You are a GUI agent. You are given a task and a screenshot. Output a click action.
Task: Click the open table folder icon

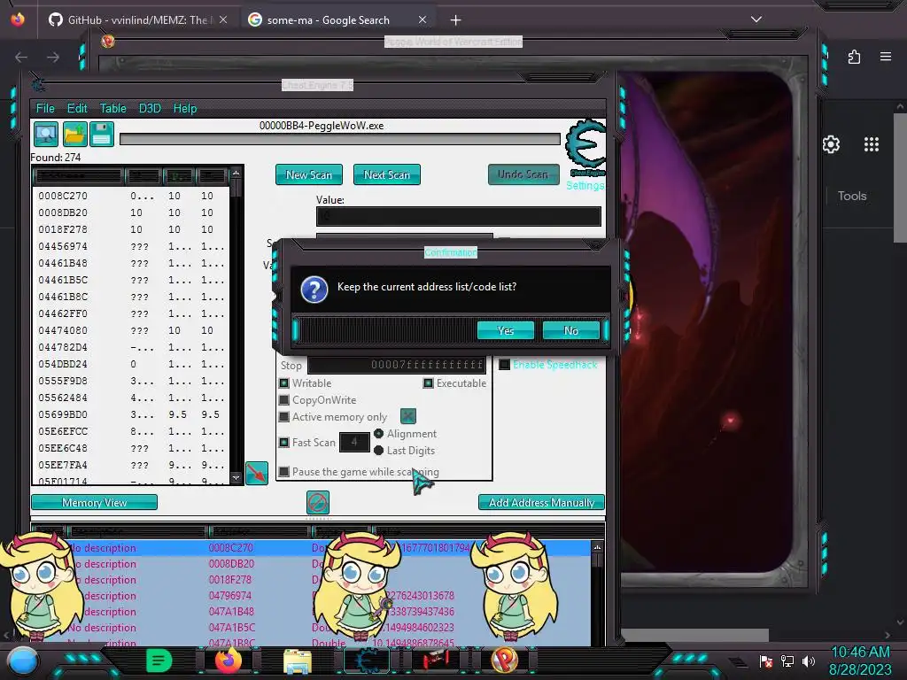point(74,135)
